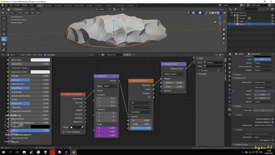Image resolution: width=275 pixels, height=155 pixels.
Task: Select Sphere row in outliner
Action: (251, 24)
